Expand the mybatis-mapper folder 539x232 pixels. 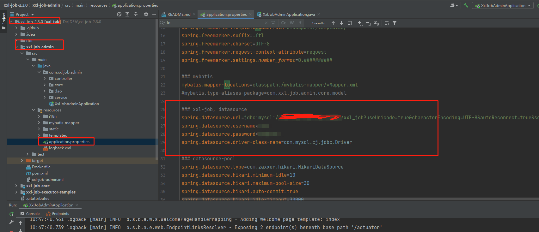pyautogui.click(x=39, y=123)
